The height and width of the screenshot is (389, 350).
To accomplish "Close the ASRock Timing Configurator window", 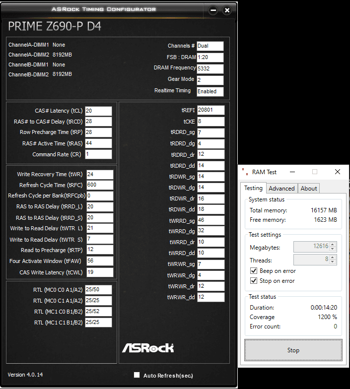I will 227,10.
